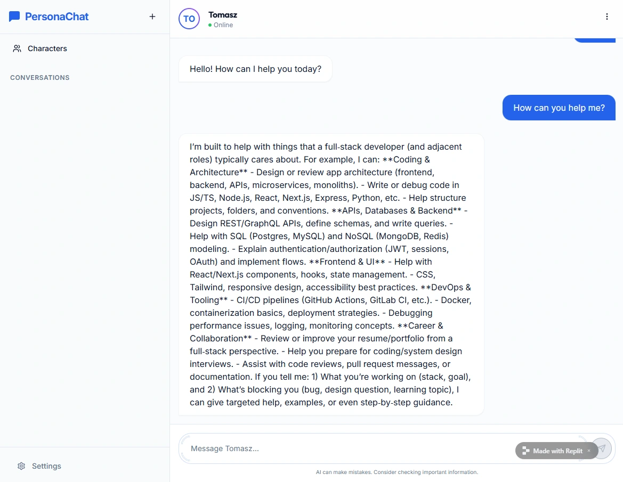This screenshot has height=482, width=623.
Task: Open the Characters sidebar item
Action: (x=47, y=48)
